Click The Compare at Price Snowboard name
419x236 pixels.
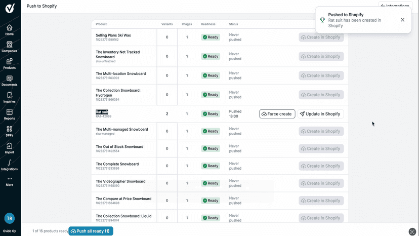[123, 199]
